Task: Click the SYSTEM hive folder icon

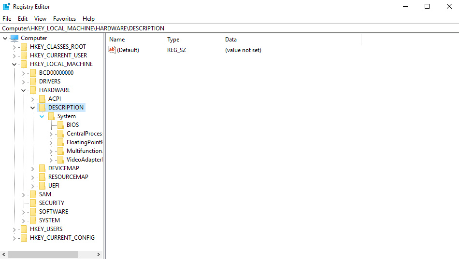Action: 33,220
